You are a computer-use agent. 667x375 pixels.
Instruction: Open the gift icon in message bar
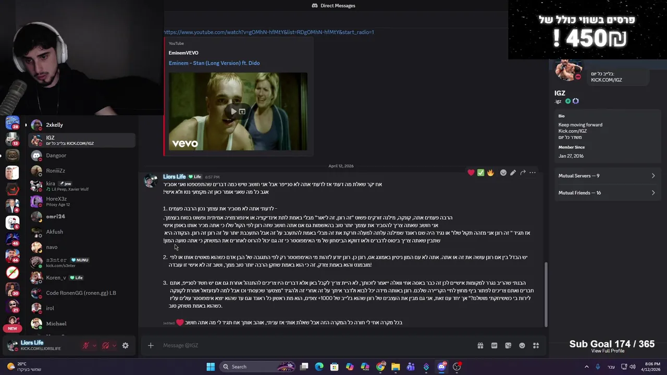click(480, 345)
